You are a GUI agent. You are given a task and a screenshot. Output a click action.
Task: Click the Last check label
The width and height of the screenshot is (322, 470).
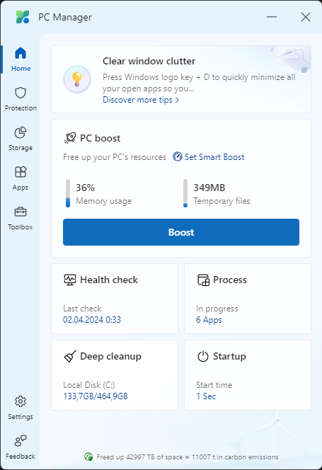82,309
